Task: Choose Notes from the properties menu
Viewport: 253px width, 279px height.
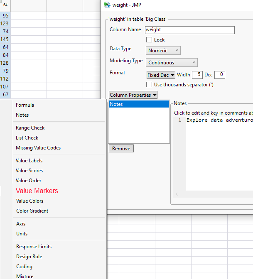Action: 22,115
